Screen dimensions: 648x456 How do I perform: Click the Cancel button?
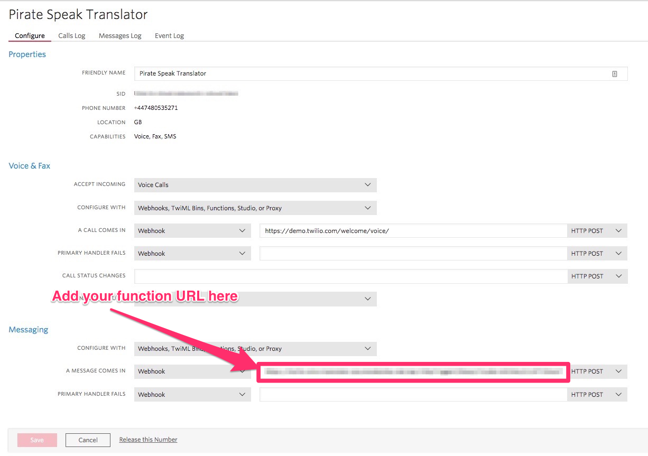pos(88,440)
